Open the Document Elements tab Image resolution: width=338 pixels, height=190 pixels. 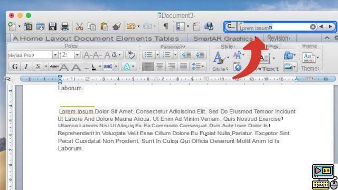coord(113,39)
